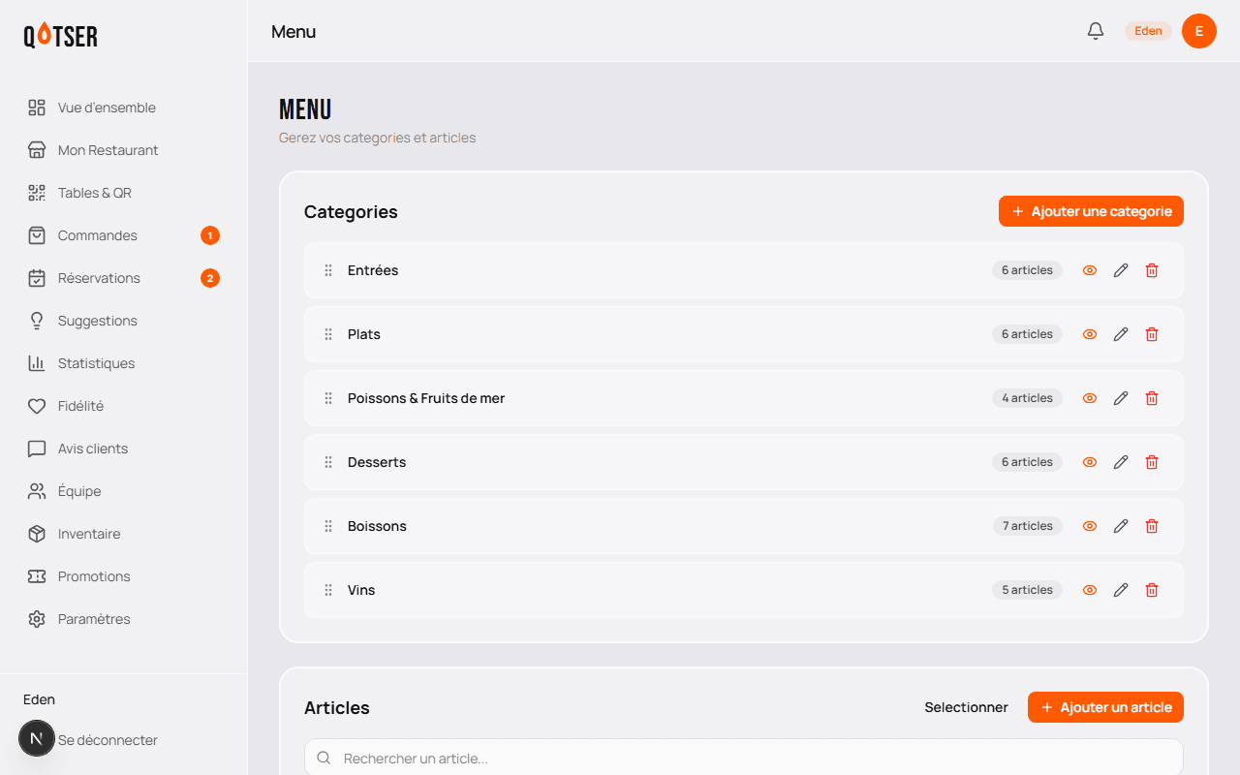Viewport: 1240px width, 775px height.
Task: Delete the Plats category
Action: [x=1152, y=334]
